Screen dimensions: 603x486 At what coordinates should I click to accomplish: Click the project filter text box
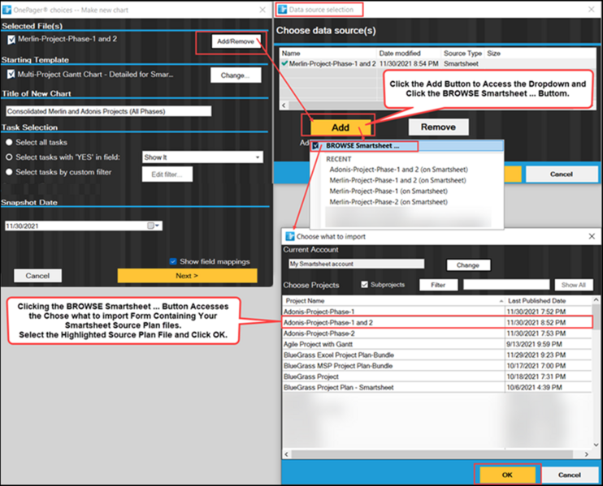coord(506,285)
